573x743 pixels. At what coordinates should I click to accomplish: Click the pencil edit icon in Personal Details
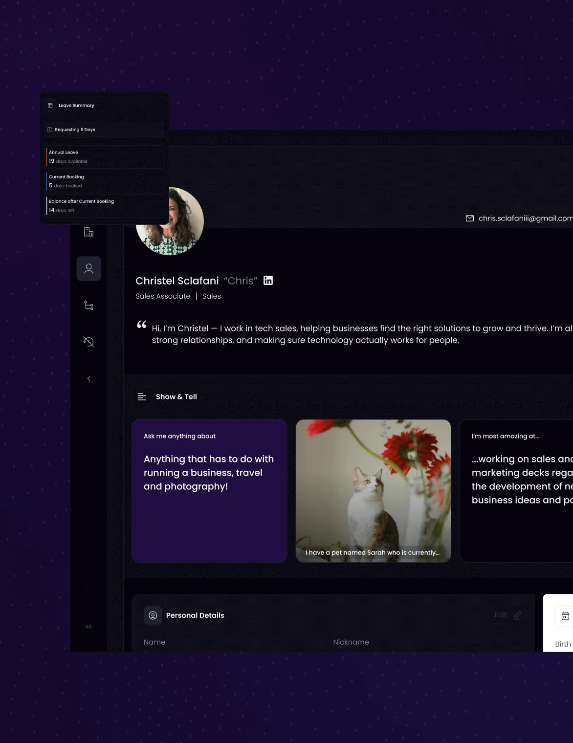coord(518,615)
